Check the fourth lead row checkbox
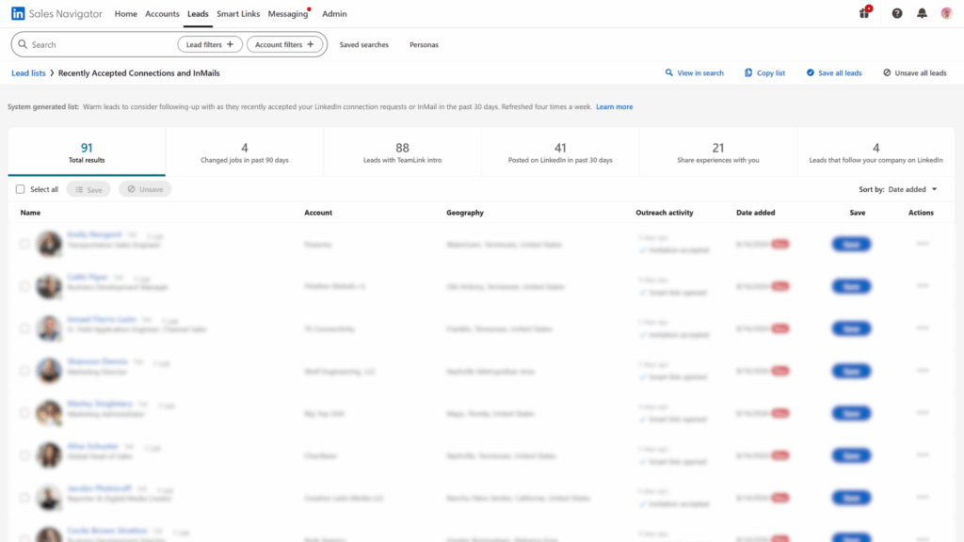 pos(24,371)
